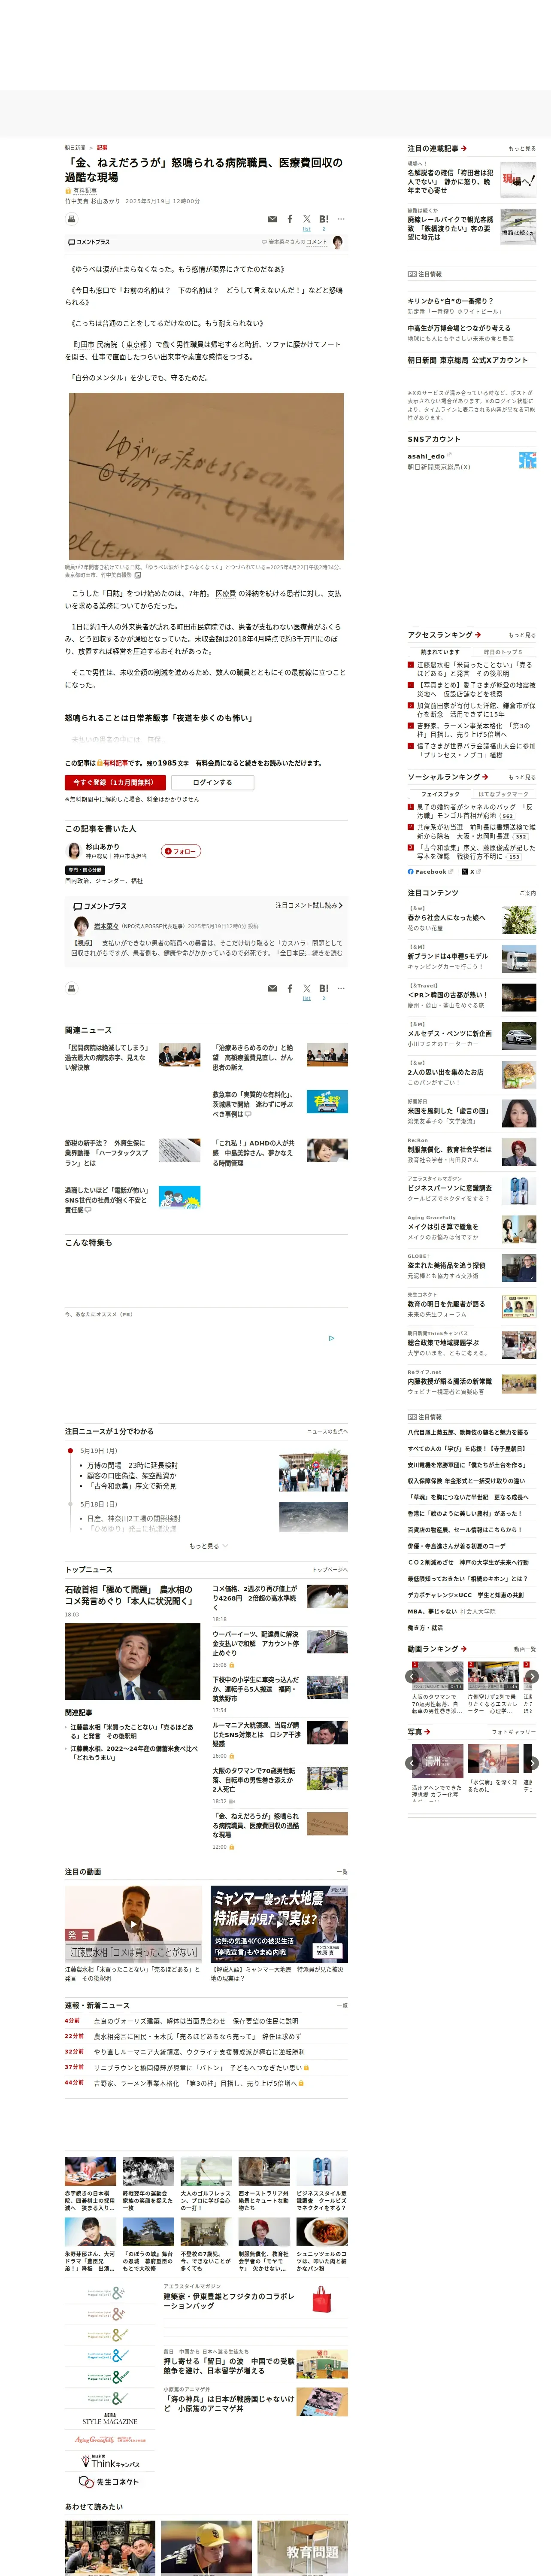Click もっと見る beside ソーシャルランキング
Viewport: 551px width, 2576px height.
coord(522,777)
